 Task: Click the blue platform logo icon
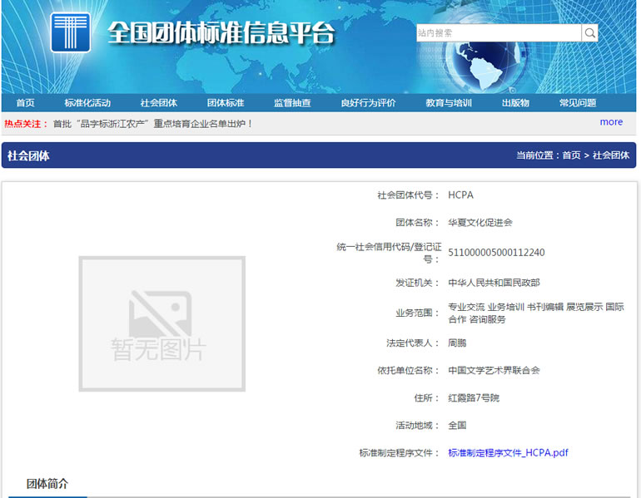[x=70, y=32]
